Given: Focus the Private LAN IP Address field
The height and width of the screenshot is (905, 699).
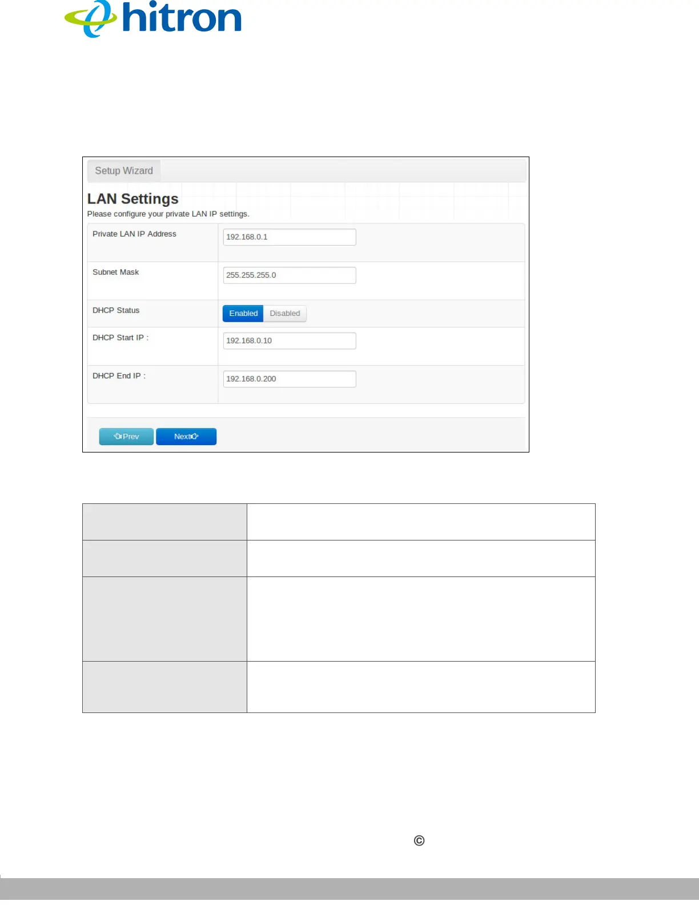Looking at the screenshot, I should pos(290,237).
